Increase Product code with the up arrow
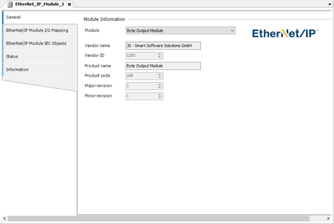This screenshot has height=224, width=334. [160, 74]
